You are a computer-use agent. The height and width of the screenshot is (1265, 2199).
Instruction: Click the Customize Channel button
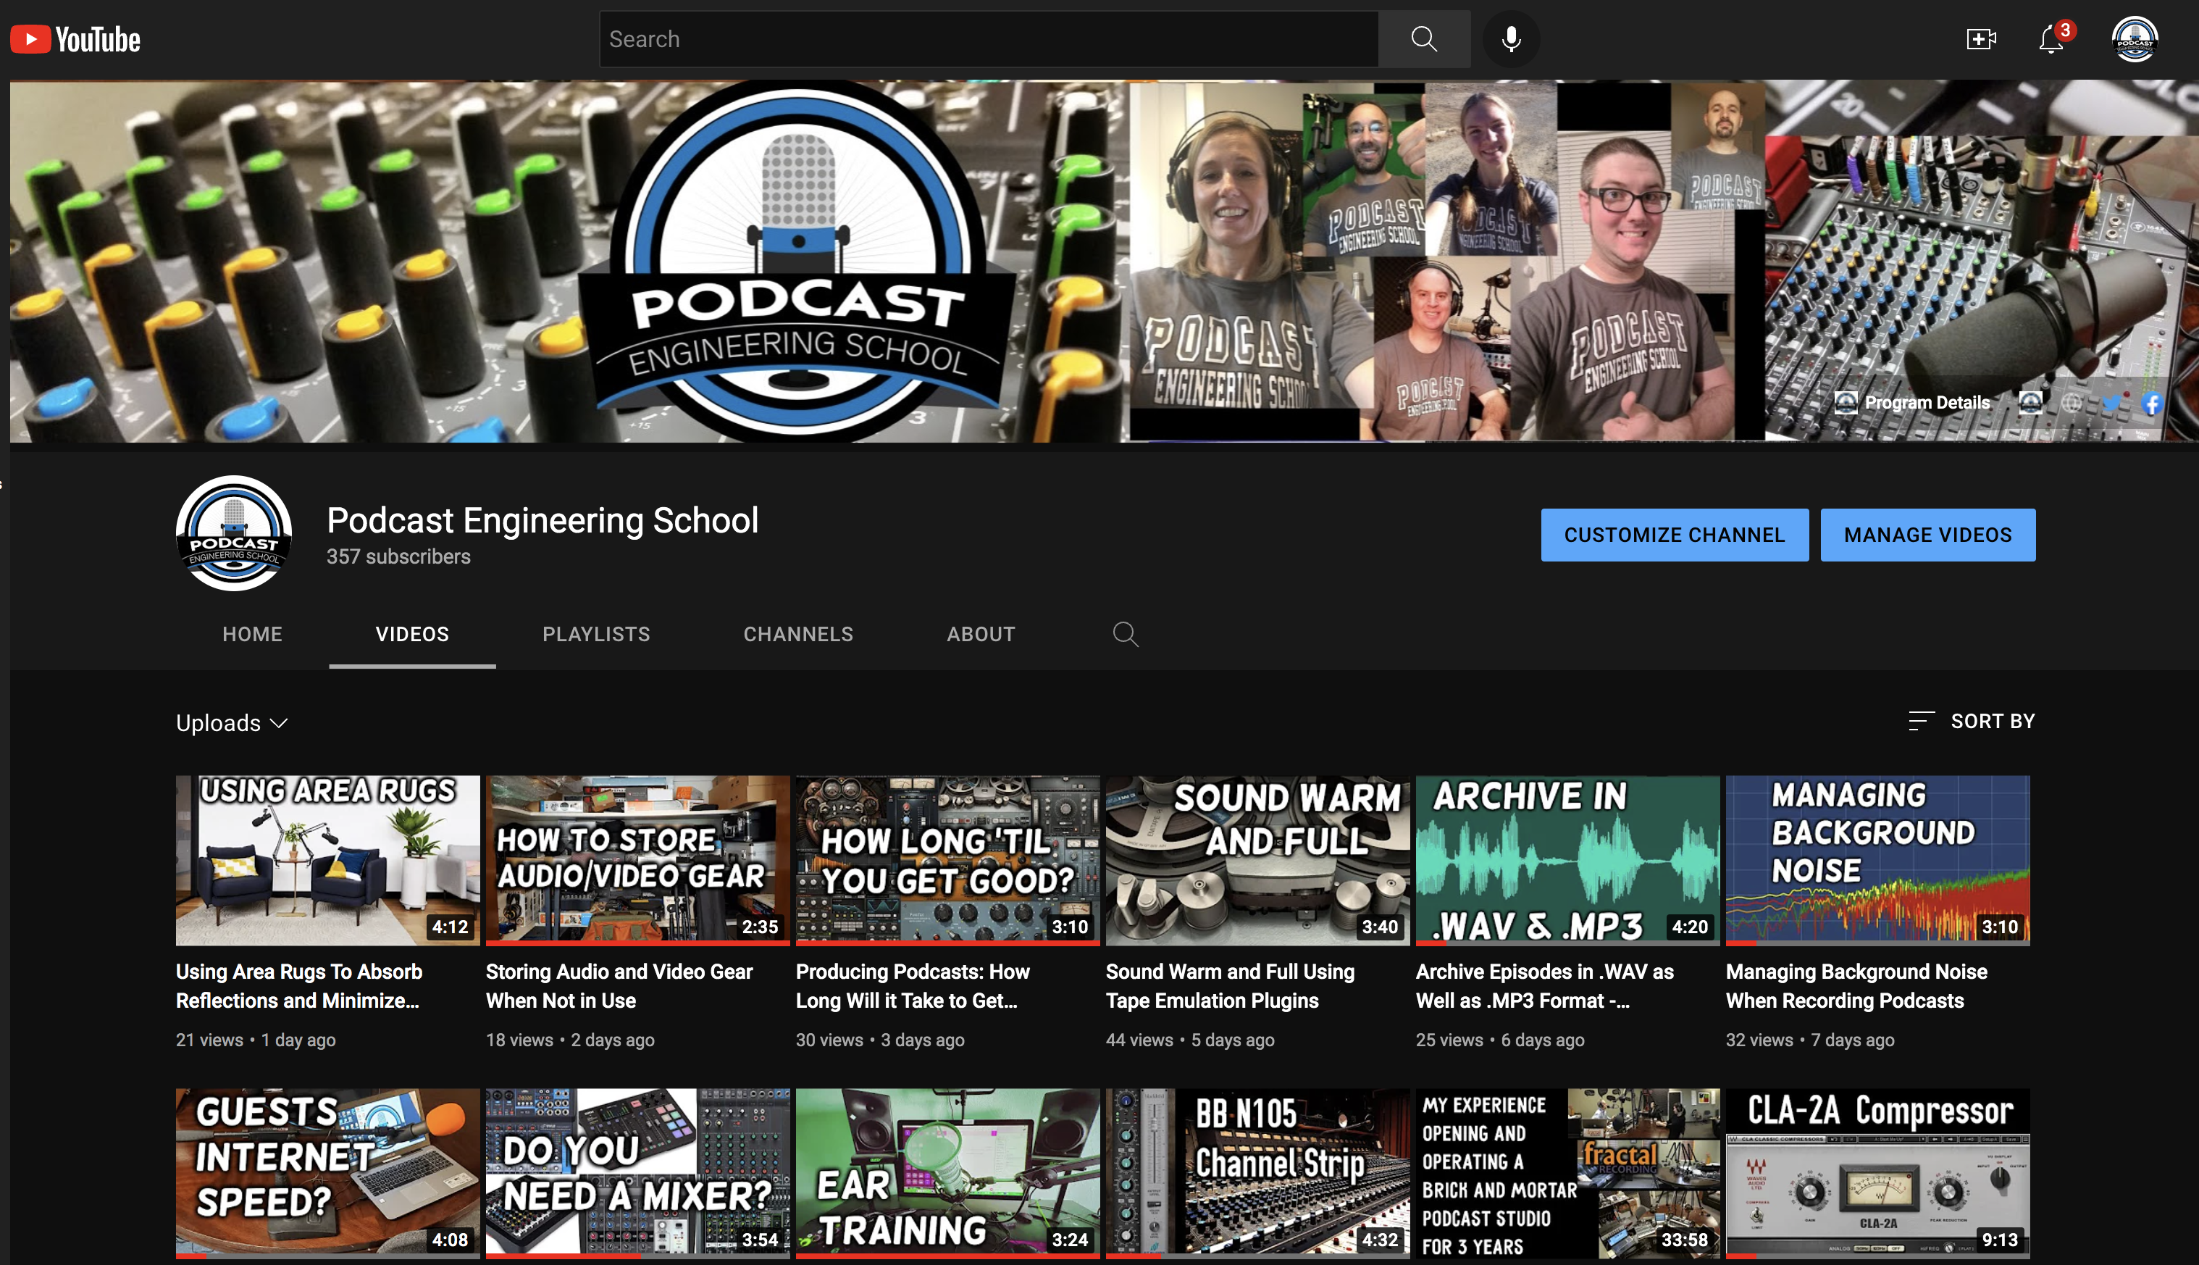pyautogui.click(x=1675, y=535)
